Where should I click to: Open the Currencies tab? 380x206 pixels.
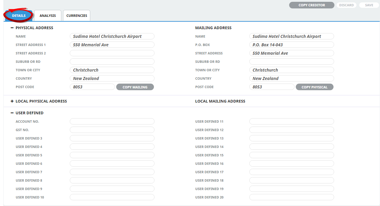click(77, 16)
